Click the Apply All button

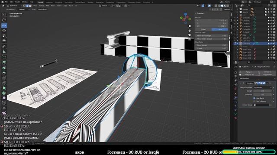pos(248,72)
